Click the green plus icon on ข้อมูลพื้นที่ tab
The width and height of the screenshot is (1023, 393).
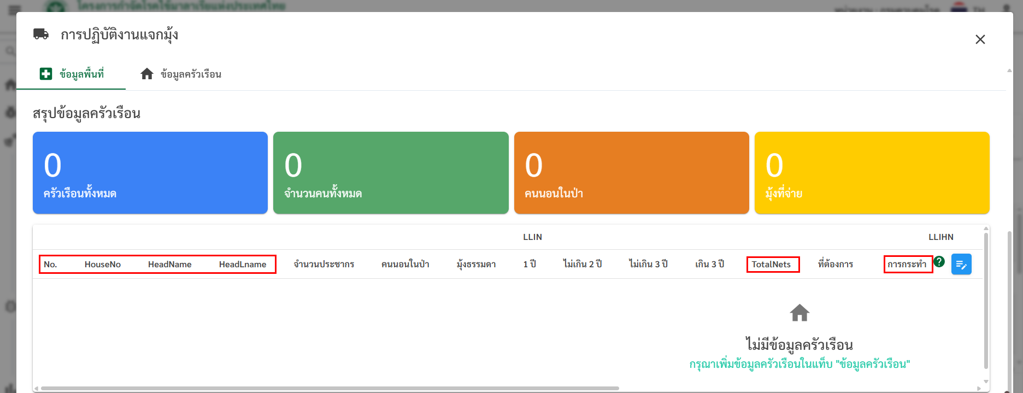(x=46, y=74)
